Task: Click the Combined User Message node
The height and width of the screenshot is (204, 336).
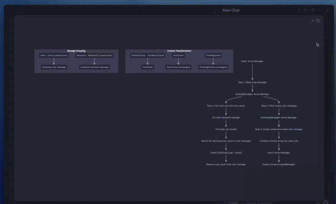Action: coord(54,67)
